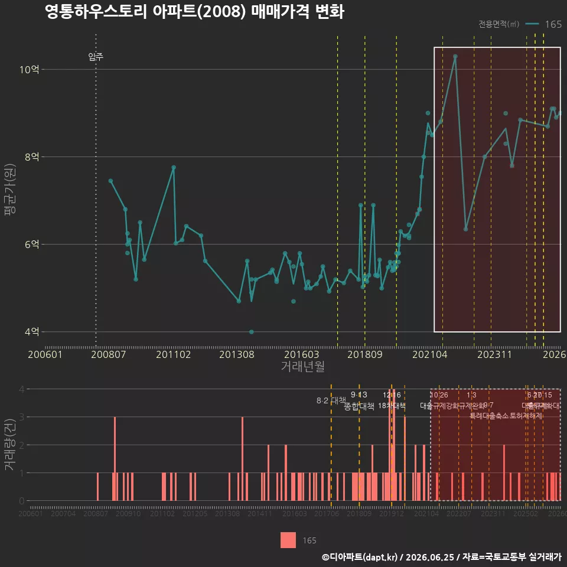Click 201809 on the price chart x-axis
567x567 pixels.
click(x=365, y=354)
